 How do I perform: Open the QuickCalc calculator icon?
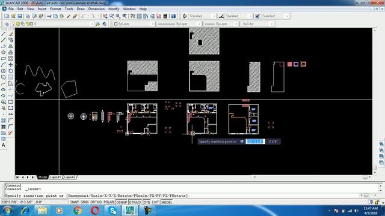165,16
